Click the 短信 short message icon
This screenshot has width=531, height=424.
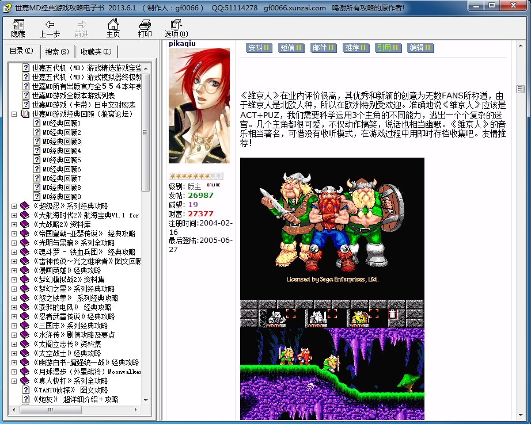tap(291, 48)
